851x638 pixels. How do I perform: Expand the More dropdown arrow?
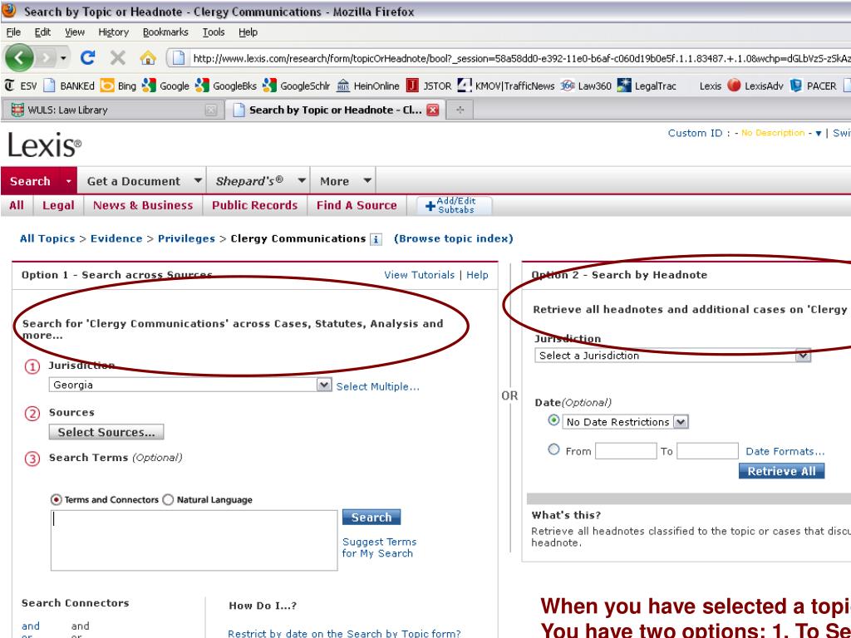pos(367,180)
